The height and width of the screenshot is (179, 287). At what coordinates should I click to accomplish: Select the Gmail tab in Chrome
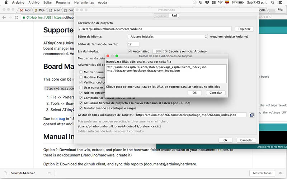(25, 10)
